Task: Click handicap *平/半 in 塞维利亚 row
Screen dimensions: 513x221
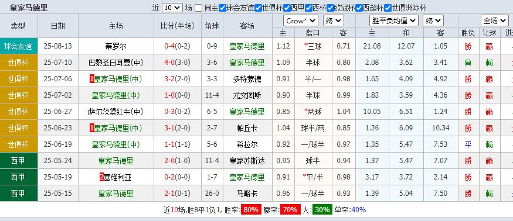Action: [x=313, y=177]
